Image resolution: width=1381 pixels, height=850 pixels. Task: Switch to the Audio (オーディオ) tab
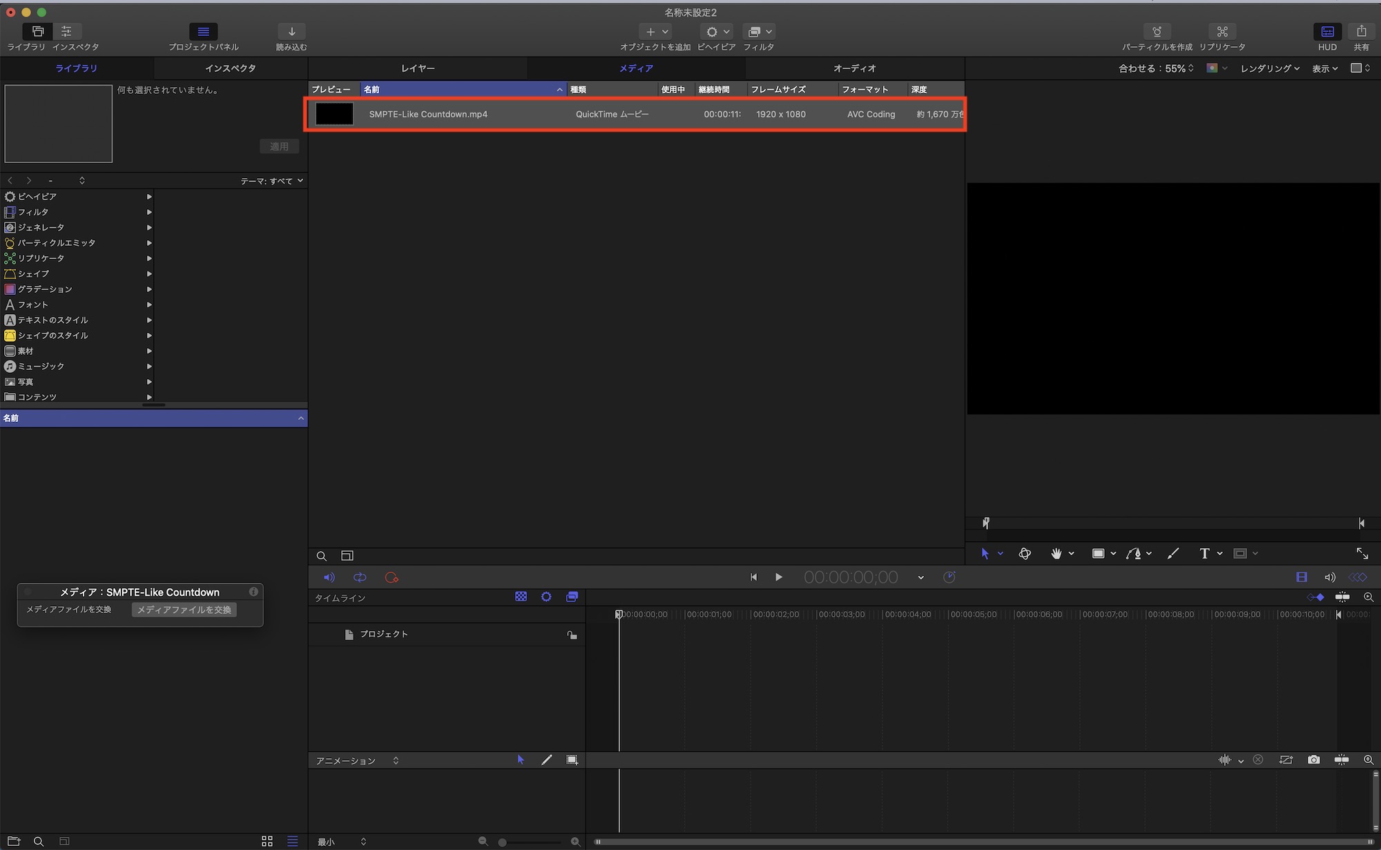(x=854, y=68)
